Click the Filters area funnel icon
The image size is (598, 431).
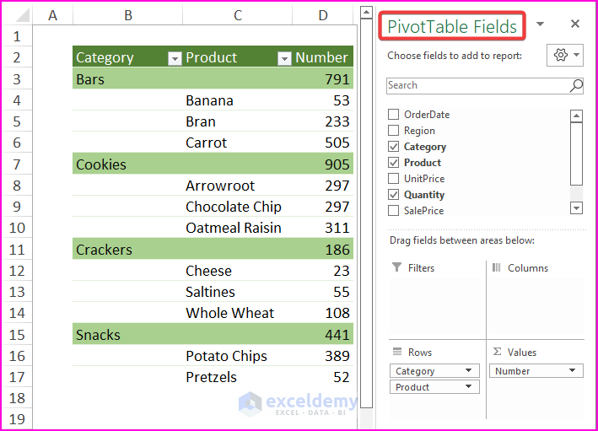397,267
